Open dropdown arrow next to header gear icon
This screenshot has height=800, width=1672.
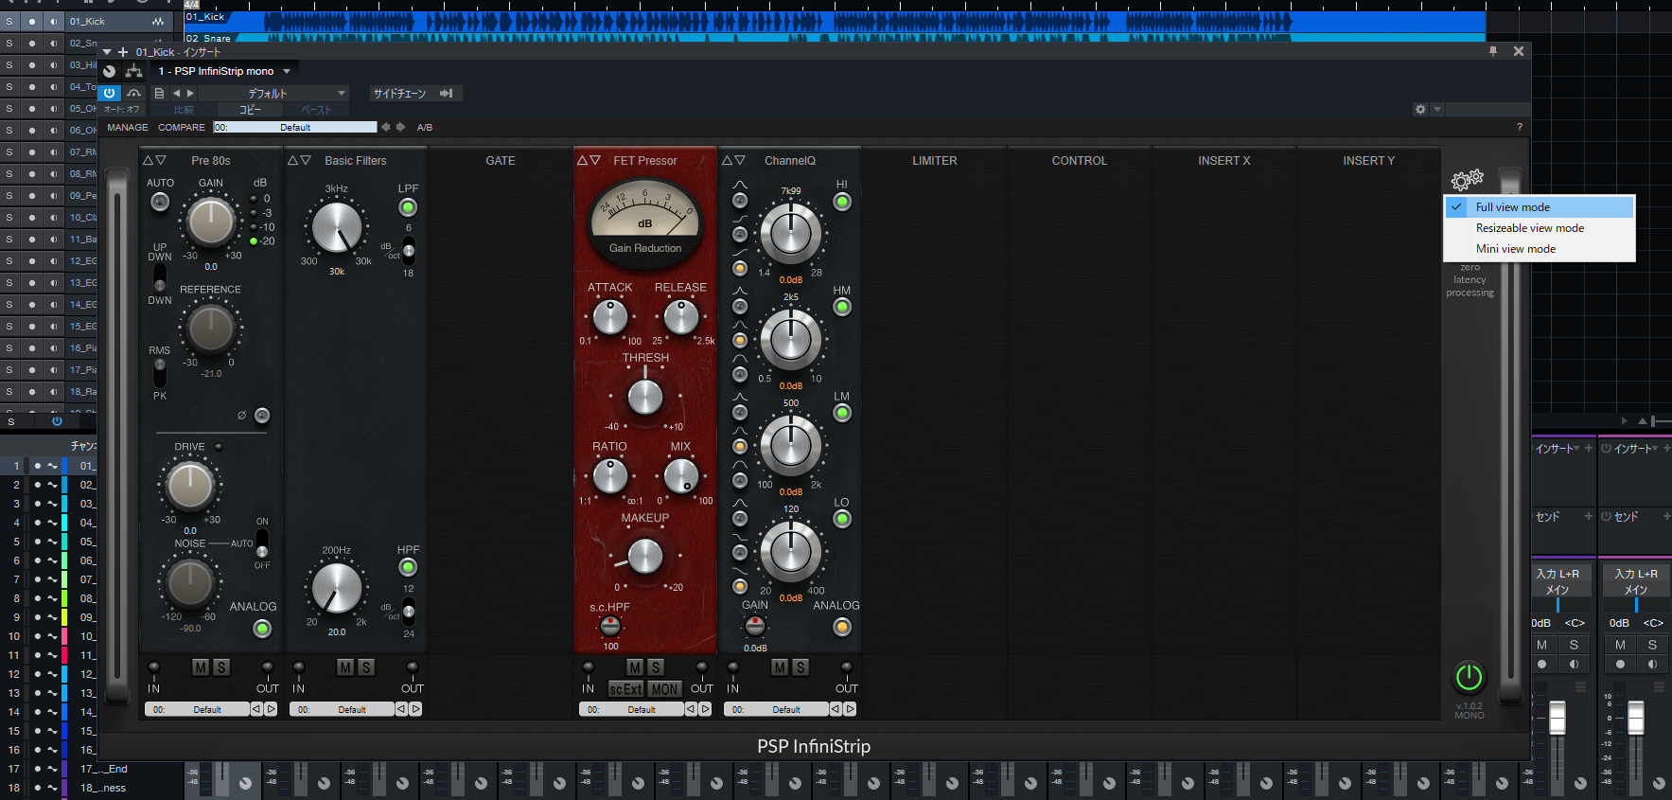pyautogui.click(x=1437, y=109)
